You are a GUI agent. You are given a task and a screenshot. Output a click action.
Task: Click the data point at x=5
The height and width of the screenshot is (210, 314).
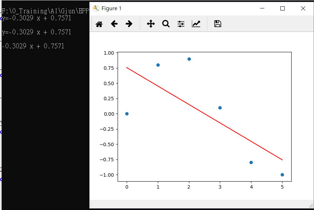point(282,175)
